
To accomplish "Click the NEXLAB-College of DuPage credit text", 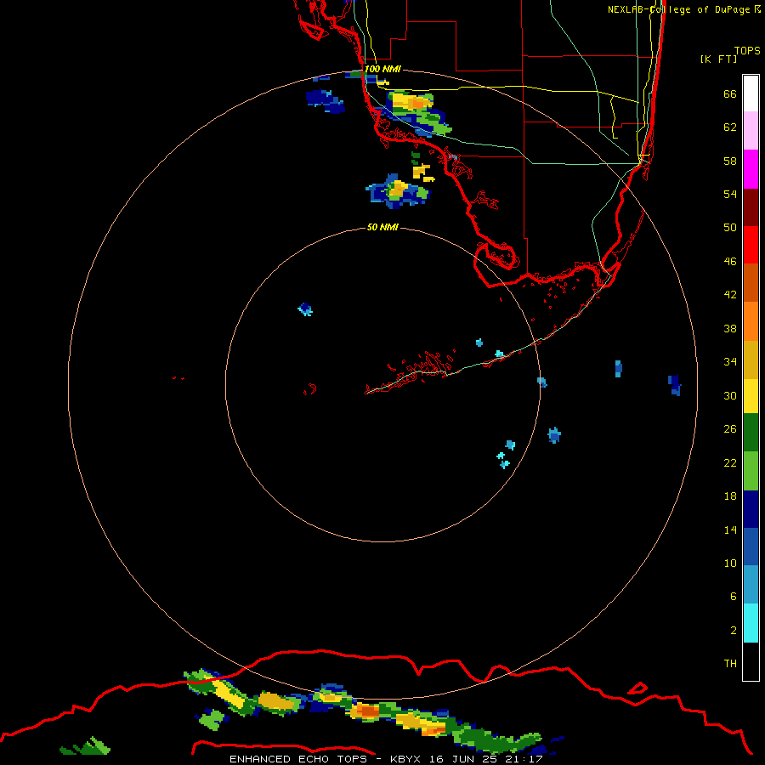I will click(683, 9).
